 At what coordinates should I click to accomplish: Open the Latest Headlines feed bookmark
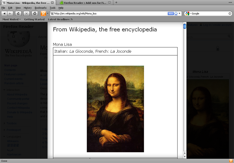click(60, 19)
